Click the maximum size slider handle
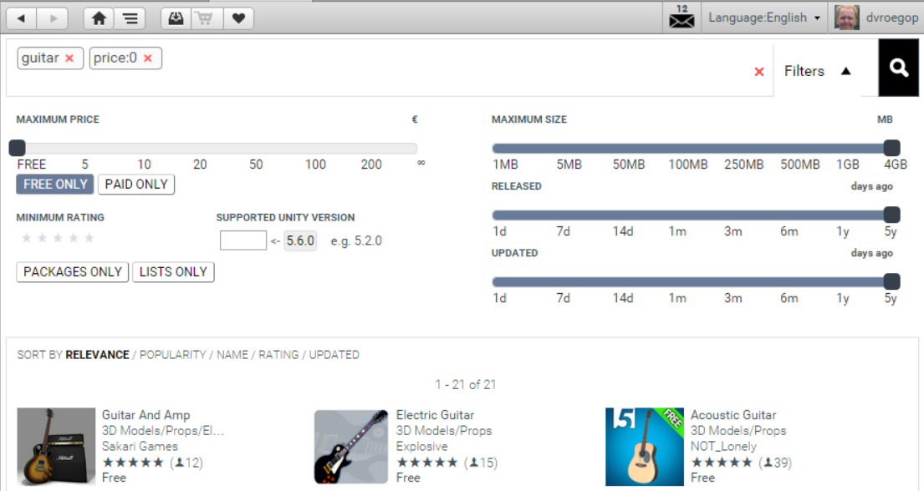924x491 pixels. pos(892,148)
